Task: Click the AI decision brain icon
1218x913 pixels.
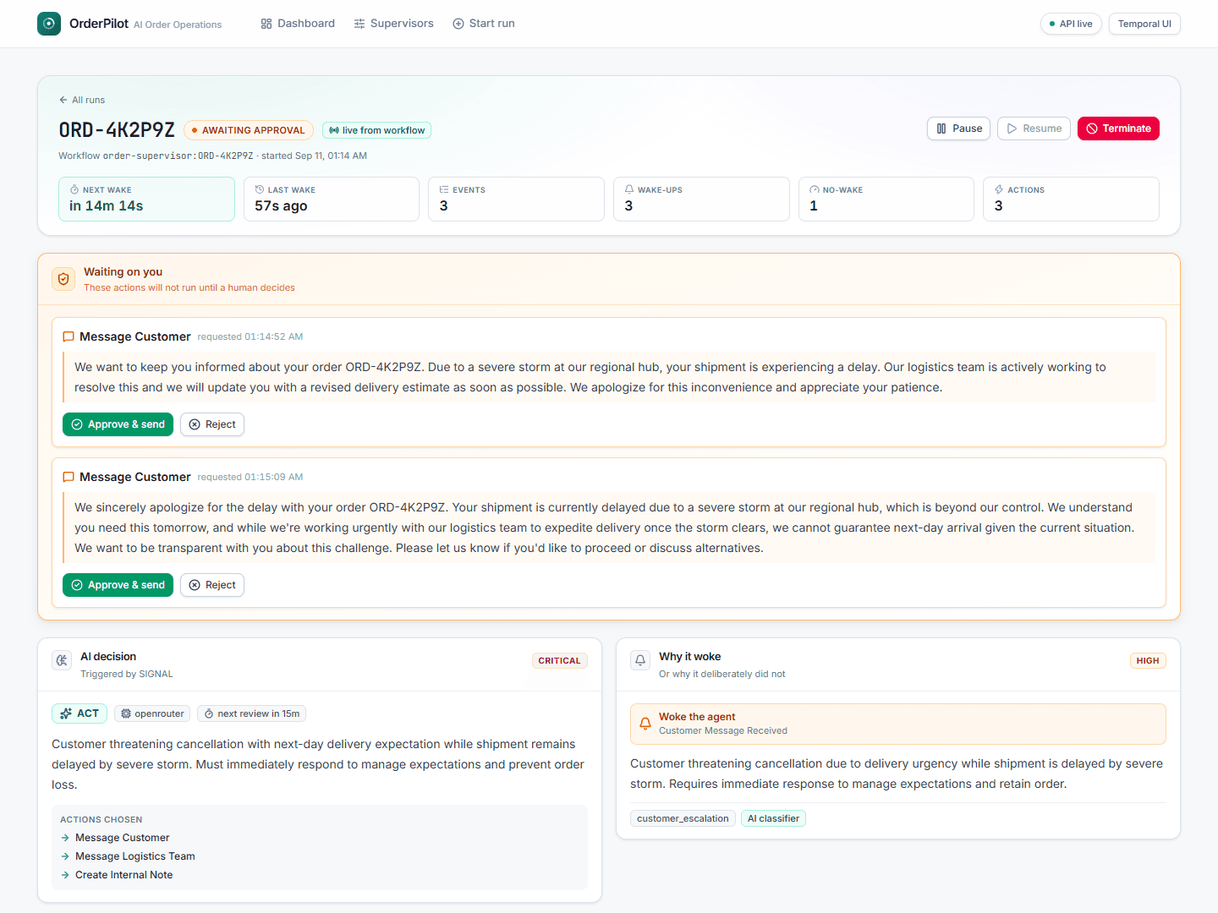Action: [x=62, y=660]
